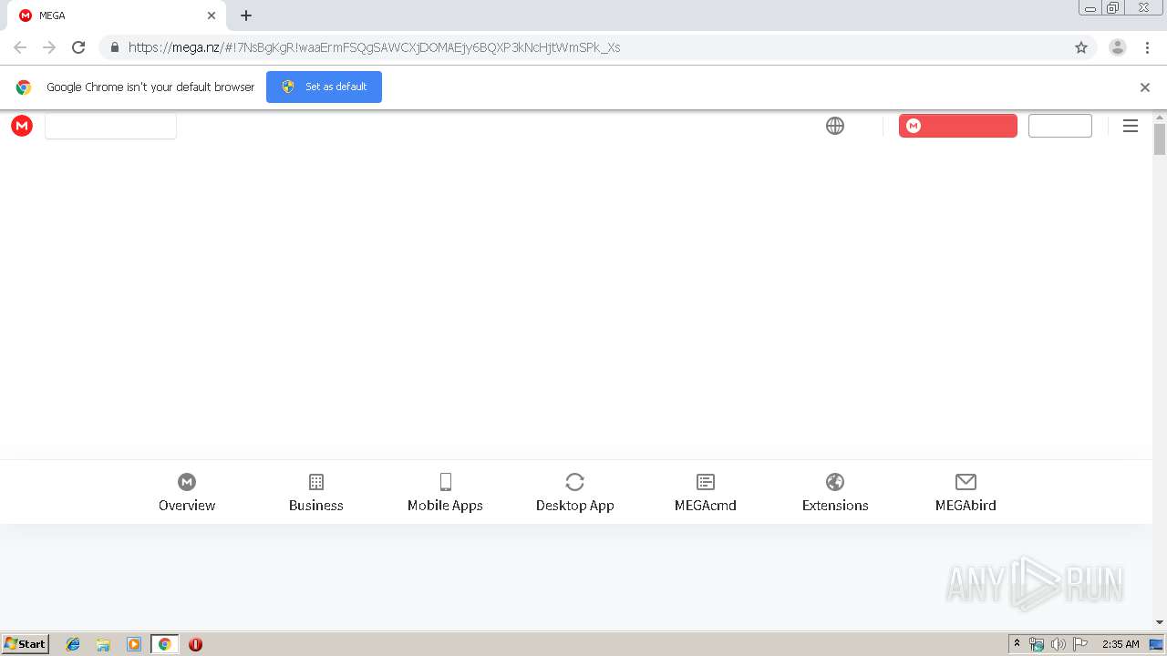Go to Mobile Apps page
The height and width of the screenshot is (656, 1167).
click(445, 493)
